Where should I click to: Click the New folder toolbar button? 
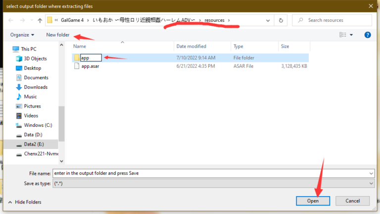coord(58,35)
